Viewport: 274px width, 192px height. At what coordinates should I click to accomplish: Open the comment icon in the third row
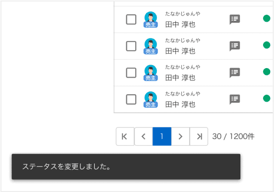pos(235,73)
